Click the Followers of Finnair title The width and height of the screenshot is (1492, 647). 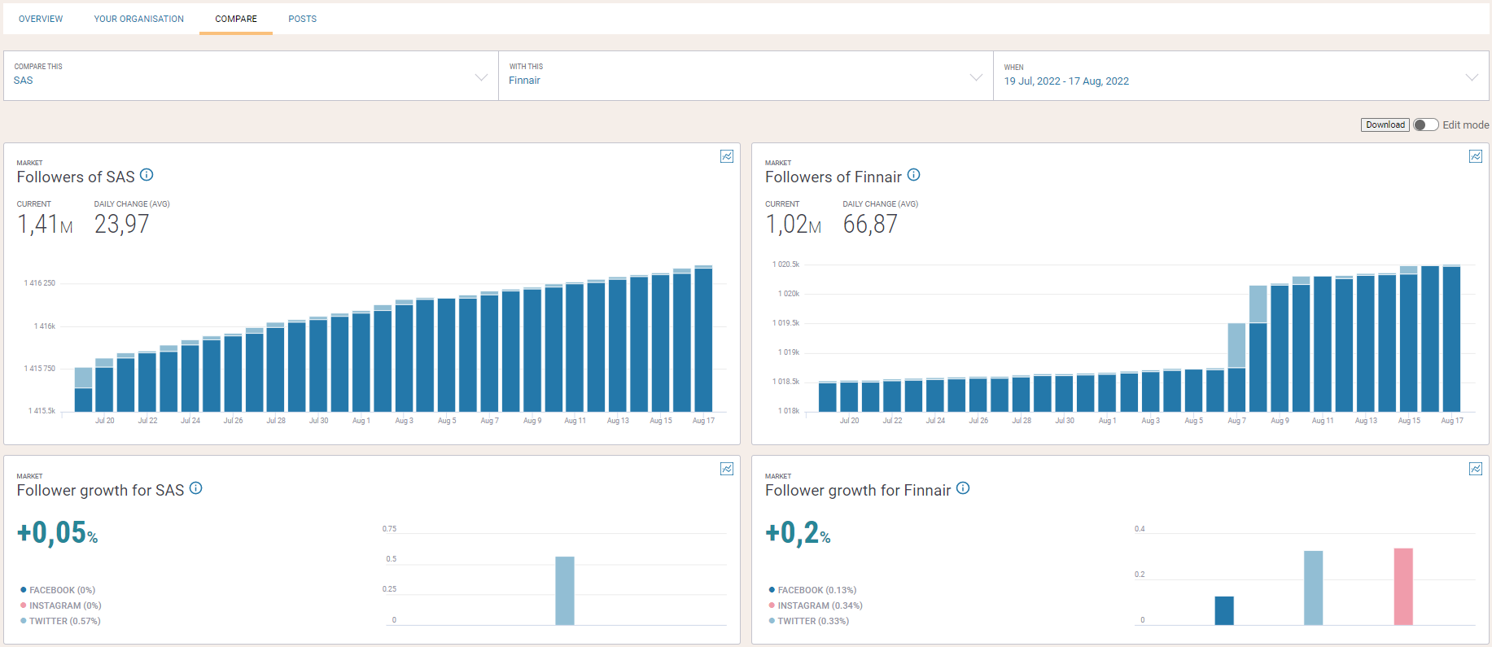(834, 177)
